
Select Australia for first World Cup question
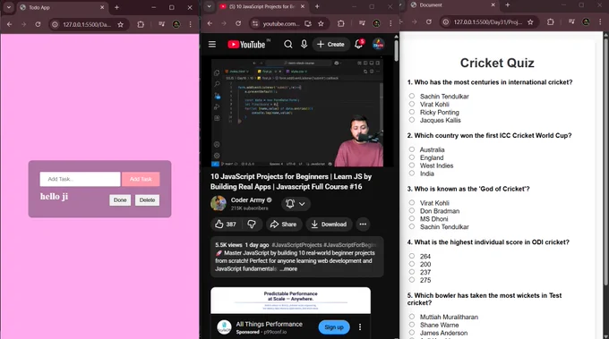(412, 149)
